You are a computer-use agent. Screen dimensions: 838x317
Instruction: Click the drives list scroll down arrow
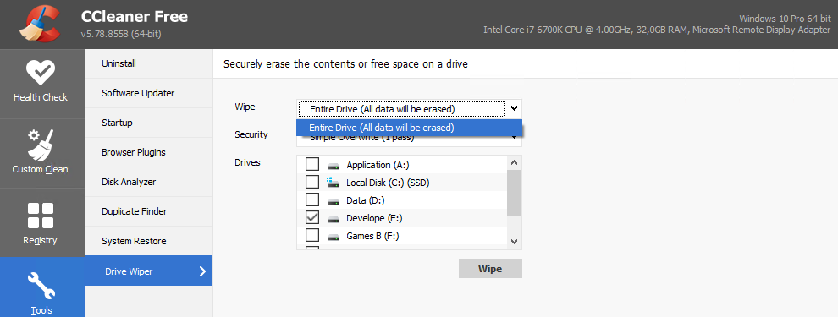[514, 242]
